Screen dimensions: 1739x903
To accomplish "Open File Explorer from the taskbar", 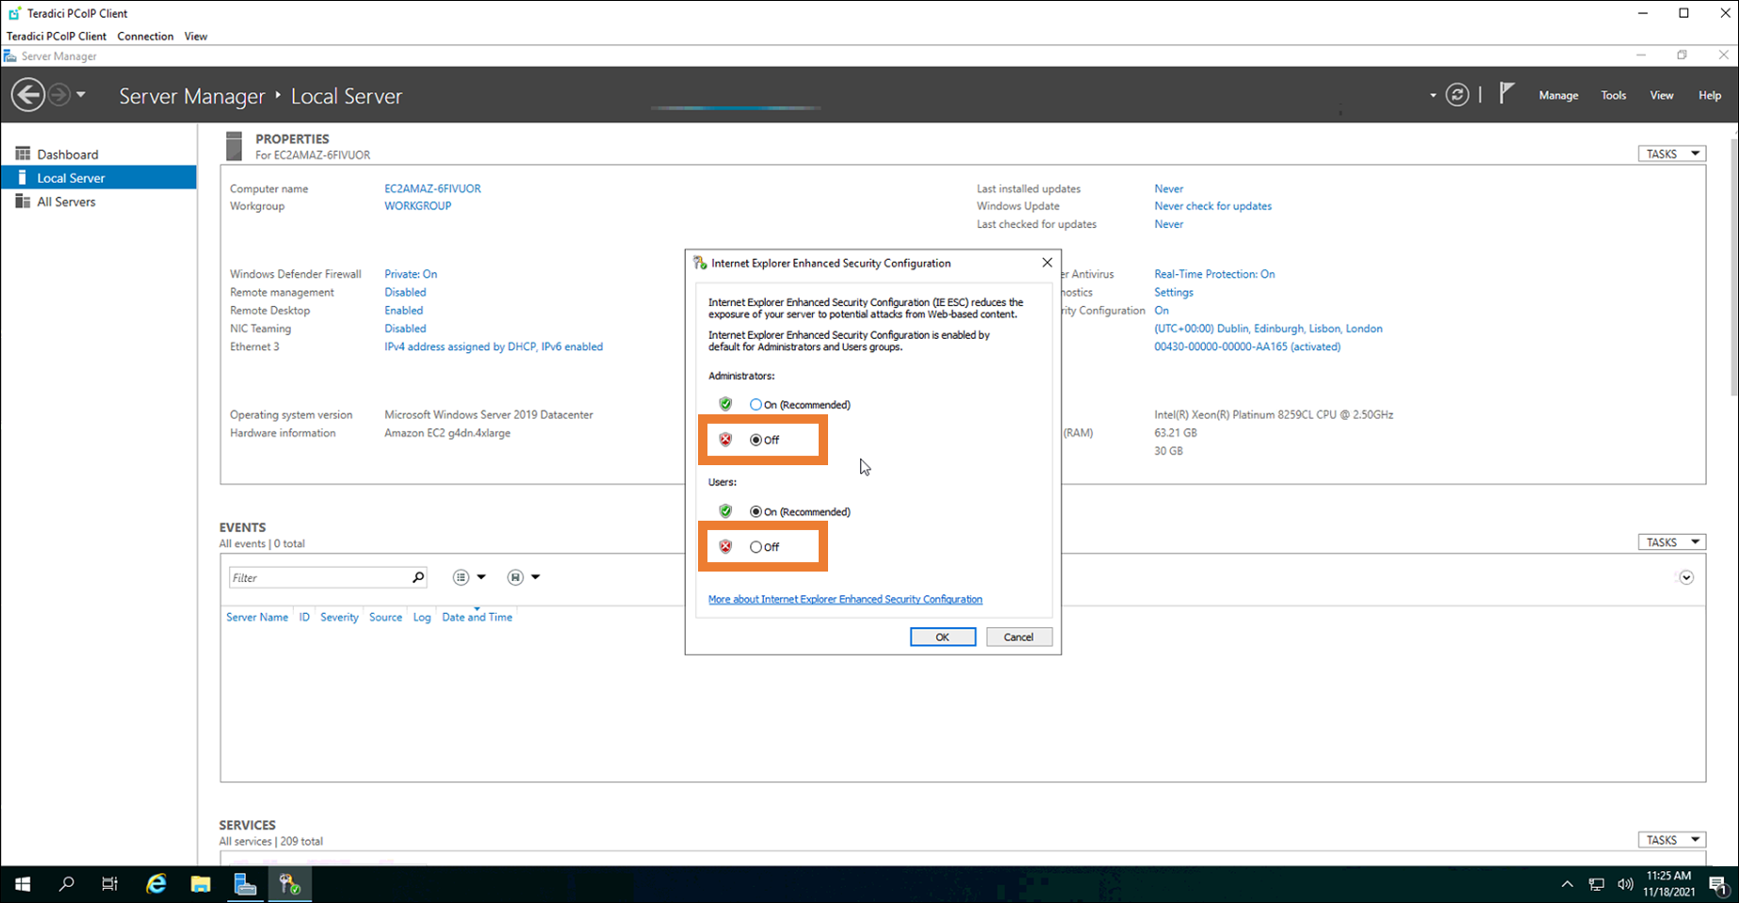I will pyautogui.click(x=201, y=884).
